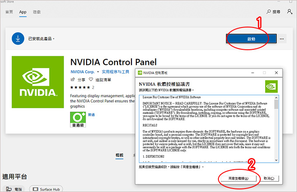Click the NVIDIA Control Panel title text
Screen dimensions: 297x192
click(114, 62)
